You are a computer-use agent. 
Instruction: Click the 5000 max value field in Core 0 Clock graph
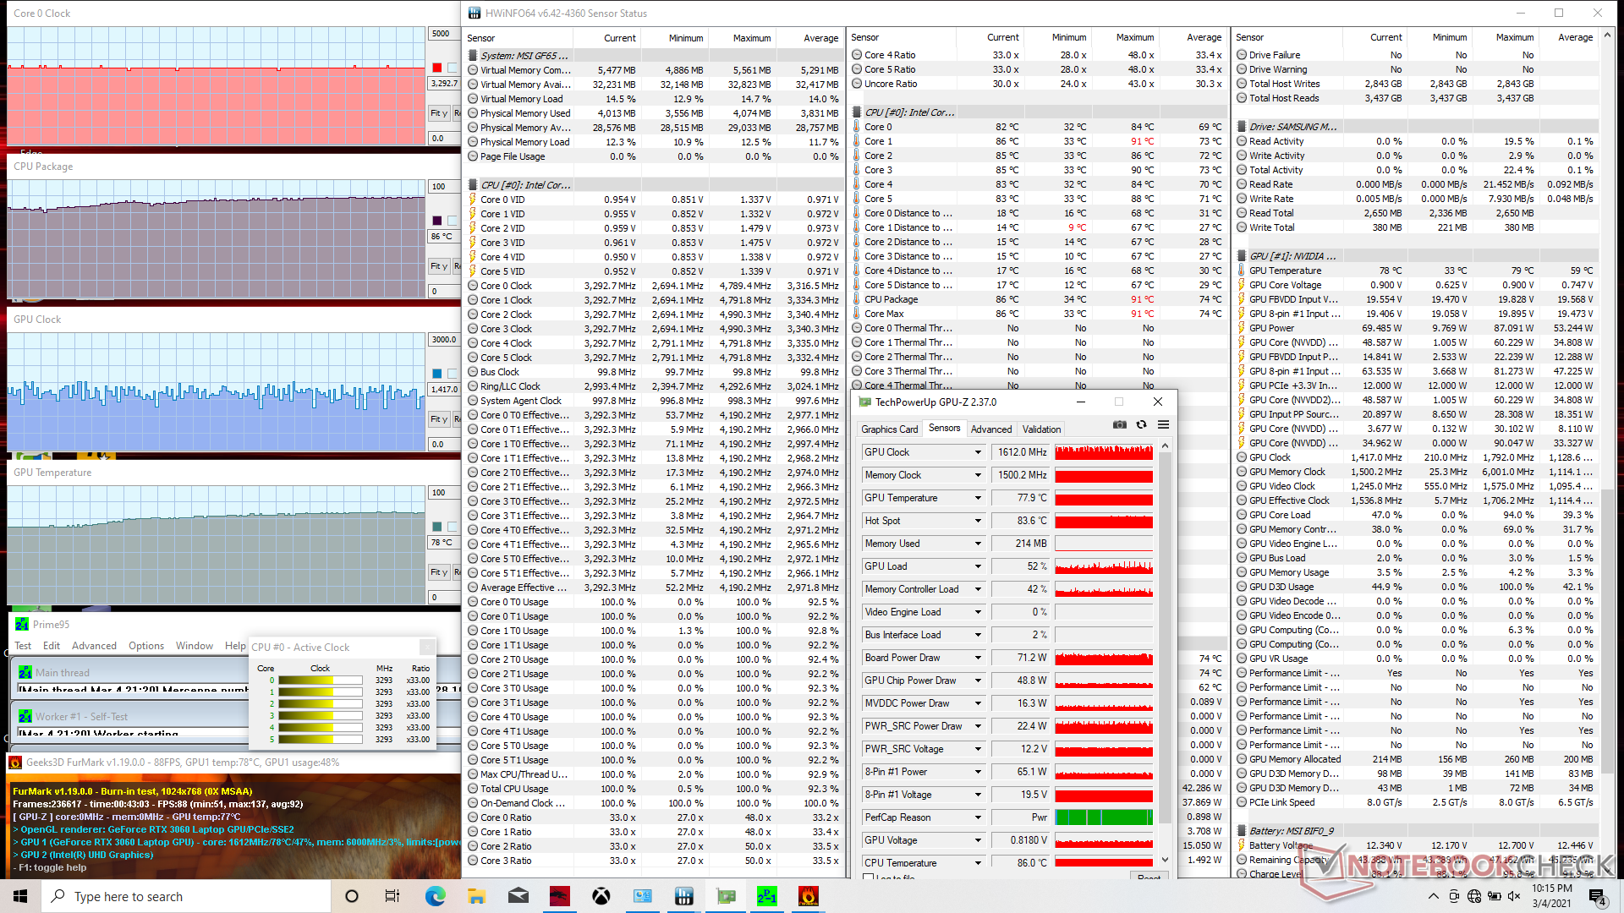click(443, 34)
